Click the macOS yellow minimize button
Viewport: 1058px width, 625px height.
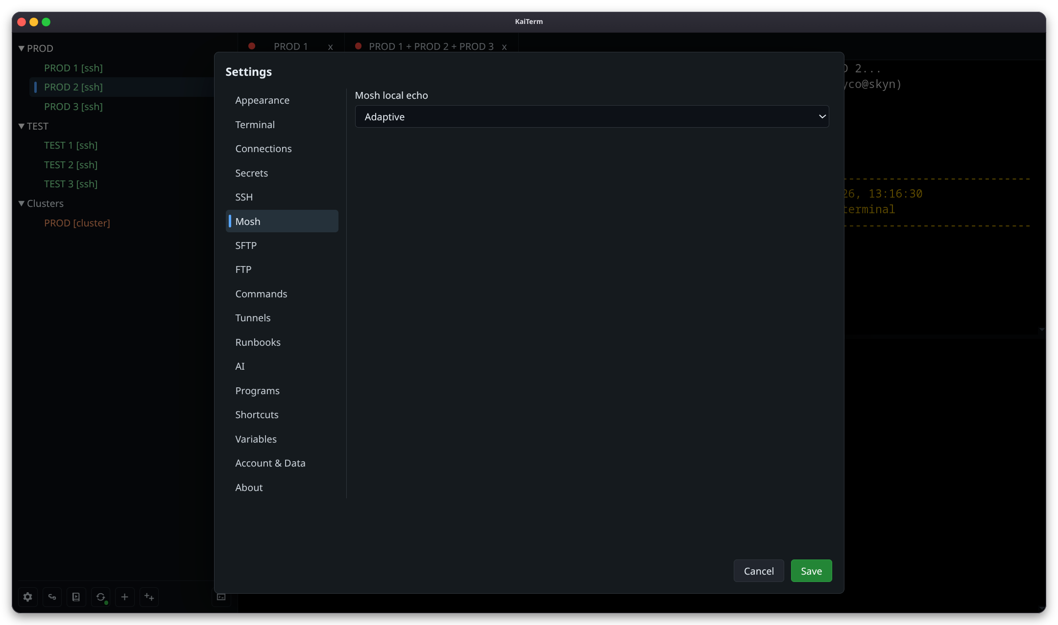[x=34, y=22]
